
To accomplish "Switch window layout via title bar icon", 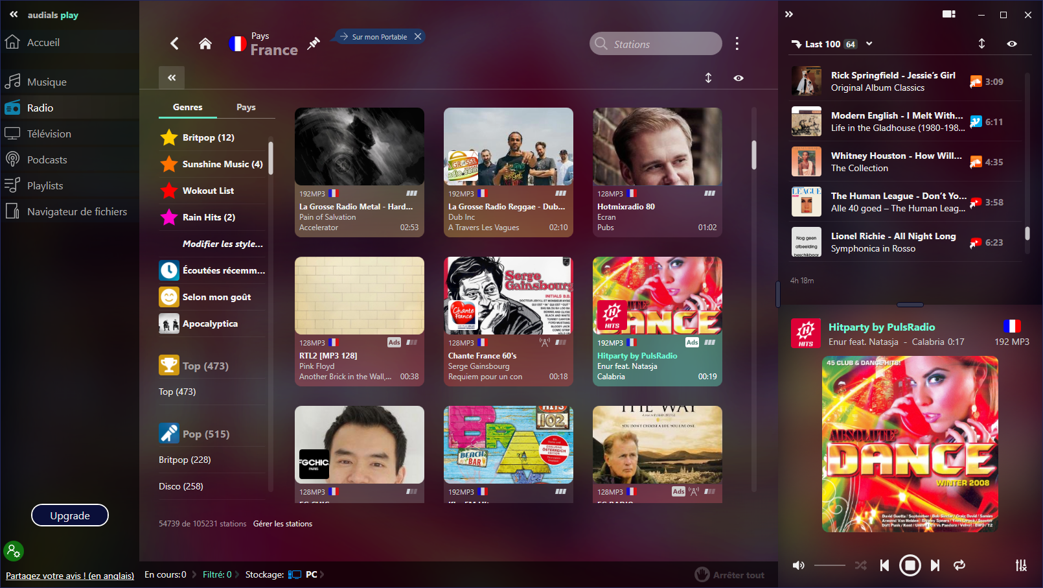I will [949, 14].
